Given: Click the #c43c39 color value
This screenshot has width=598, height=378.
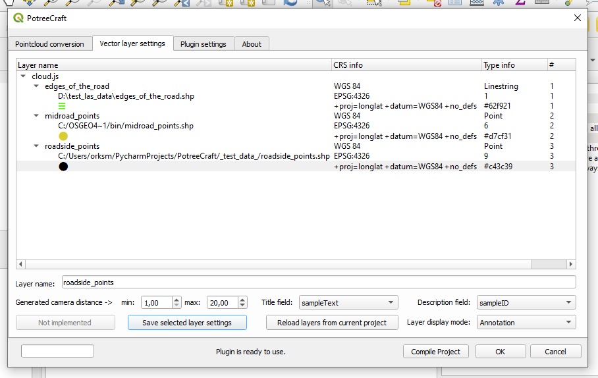Looking at the screenshot, I should 498,167.
